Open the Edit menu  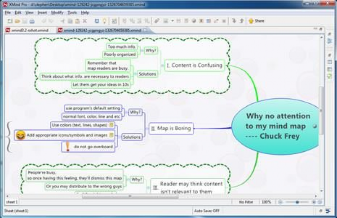click(x=18, y=13)
